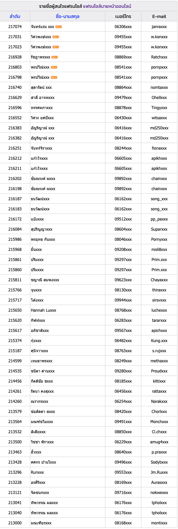Click the name Hannah Luxxx
The image size is (178, 529).
(44, 310)
